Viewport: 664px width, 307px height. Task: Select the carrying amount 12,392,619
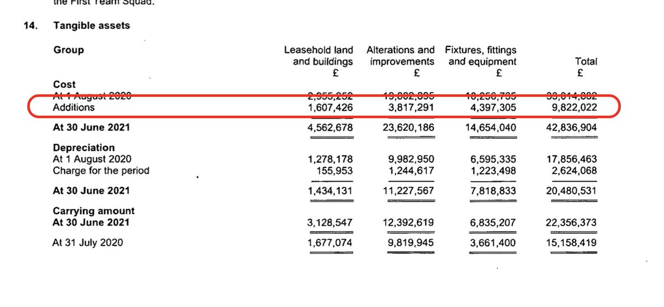pyautogui.click(x=408, y=223)
